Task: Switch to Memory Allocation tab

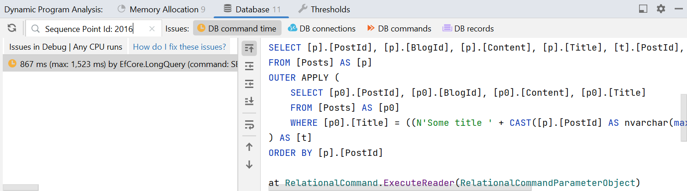Action: (x=161, y=9)
